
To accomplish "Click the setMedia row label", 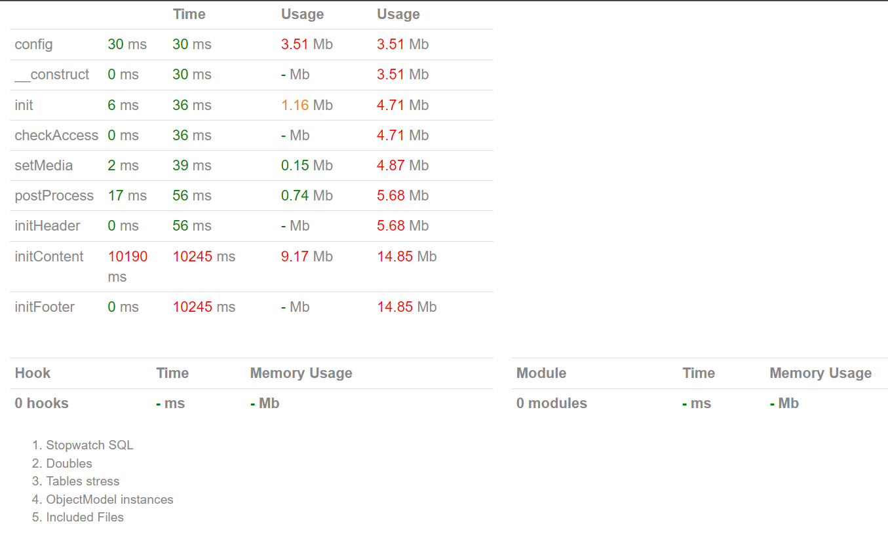I will coord(44,165).
